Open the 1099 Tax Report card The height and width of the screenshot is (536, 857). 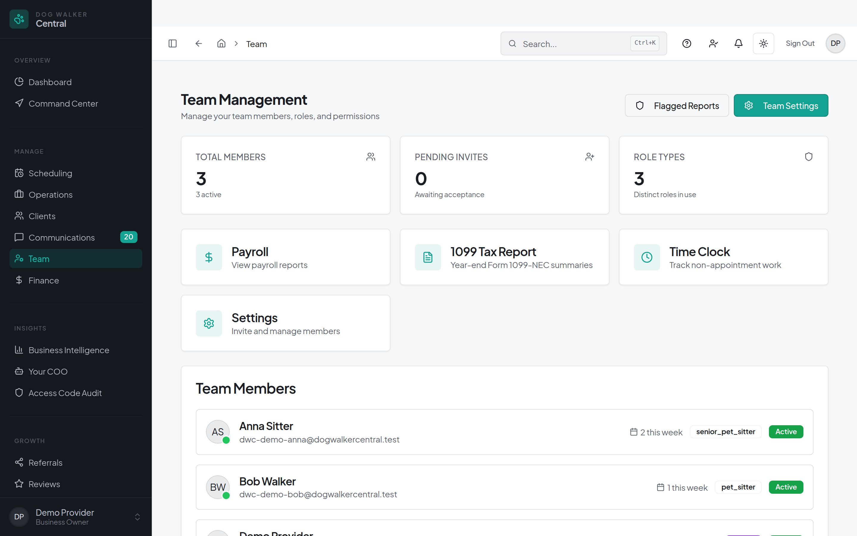pyautogui.click(x=504, y=257)
